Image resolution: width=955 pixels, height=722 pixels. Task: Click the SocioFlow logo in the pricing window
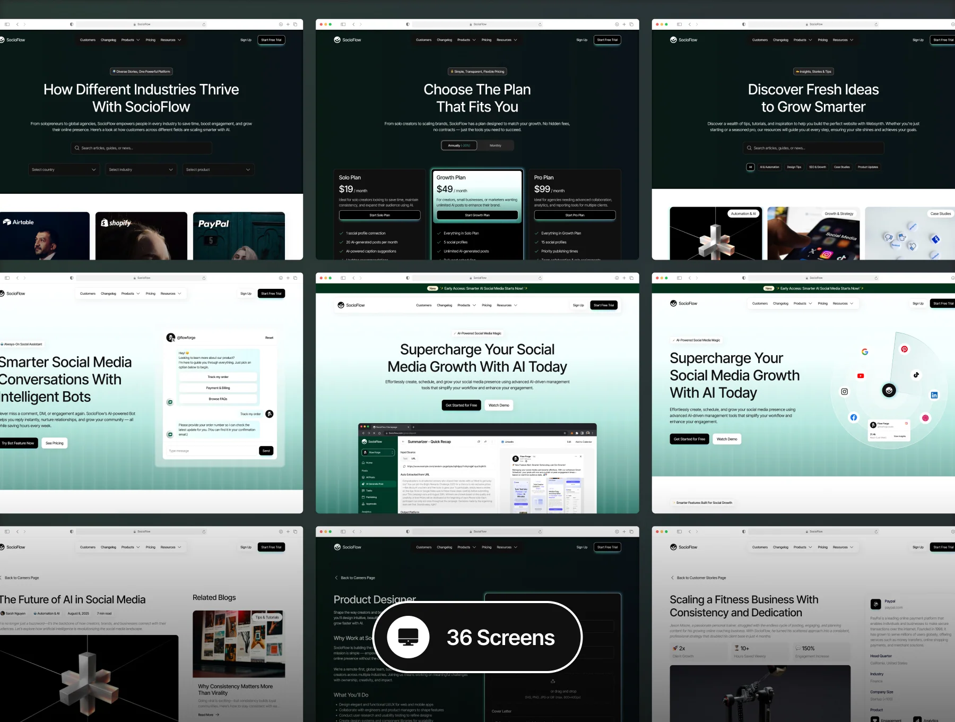pos(348,40)
